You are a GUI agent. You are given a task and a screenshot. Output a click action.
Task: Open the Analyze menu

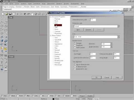[59, 4]
